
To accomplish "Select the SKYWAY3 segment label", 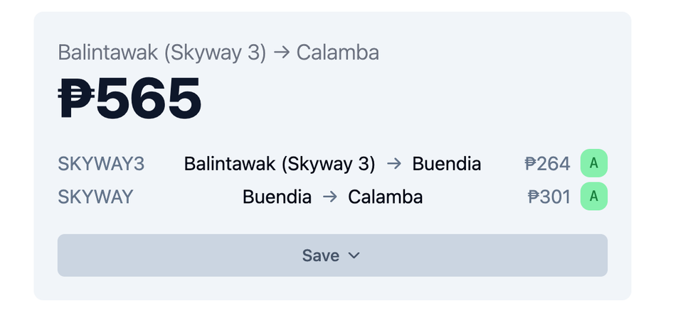I will pos(101,164).
